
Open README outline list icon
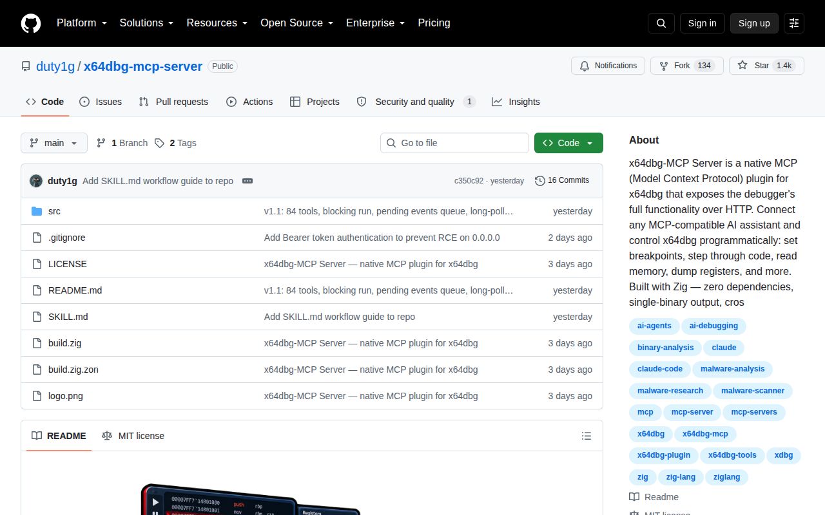coord(587,436)
